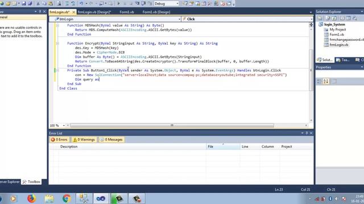Switch to Form1.vb [Design] tab
Viewport: 364px width, 204px height.
(156, 12)
